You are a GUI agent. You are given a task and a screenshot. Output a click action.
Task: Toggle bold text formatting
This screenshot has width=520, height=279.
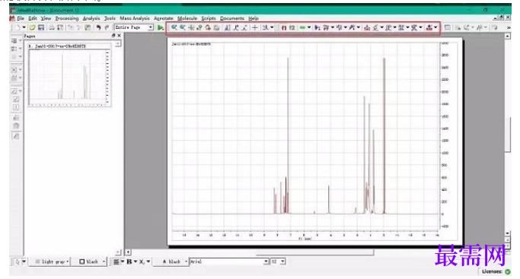tap(129, 262)
